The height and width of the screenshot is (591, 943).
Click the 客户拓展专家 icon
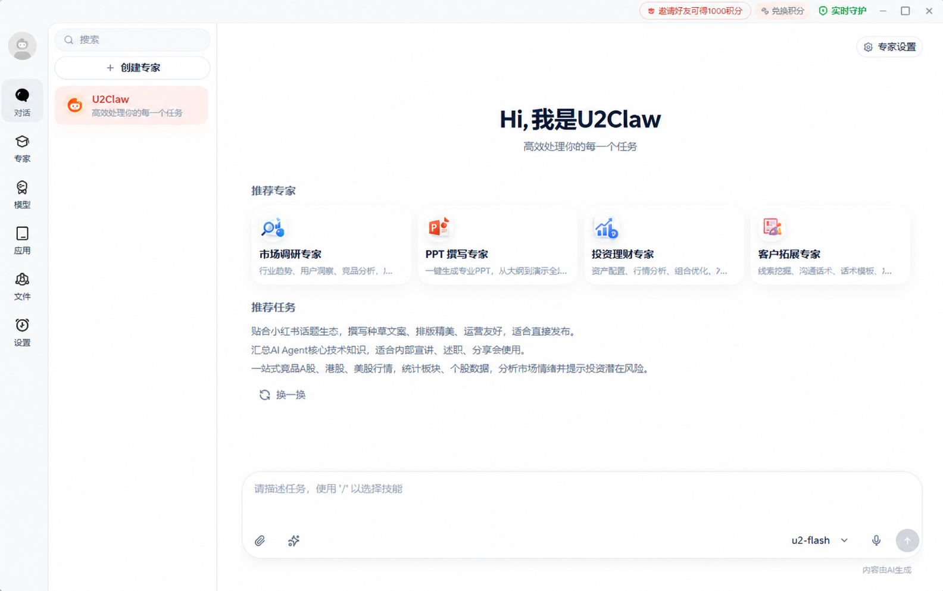click(772, 227)
